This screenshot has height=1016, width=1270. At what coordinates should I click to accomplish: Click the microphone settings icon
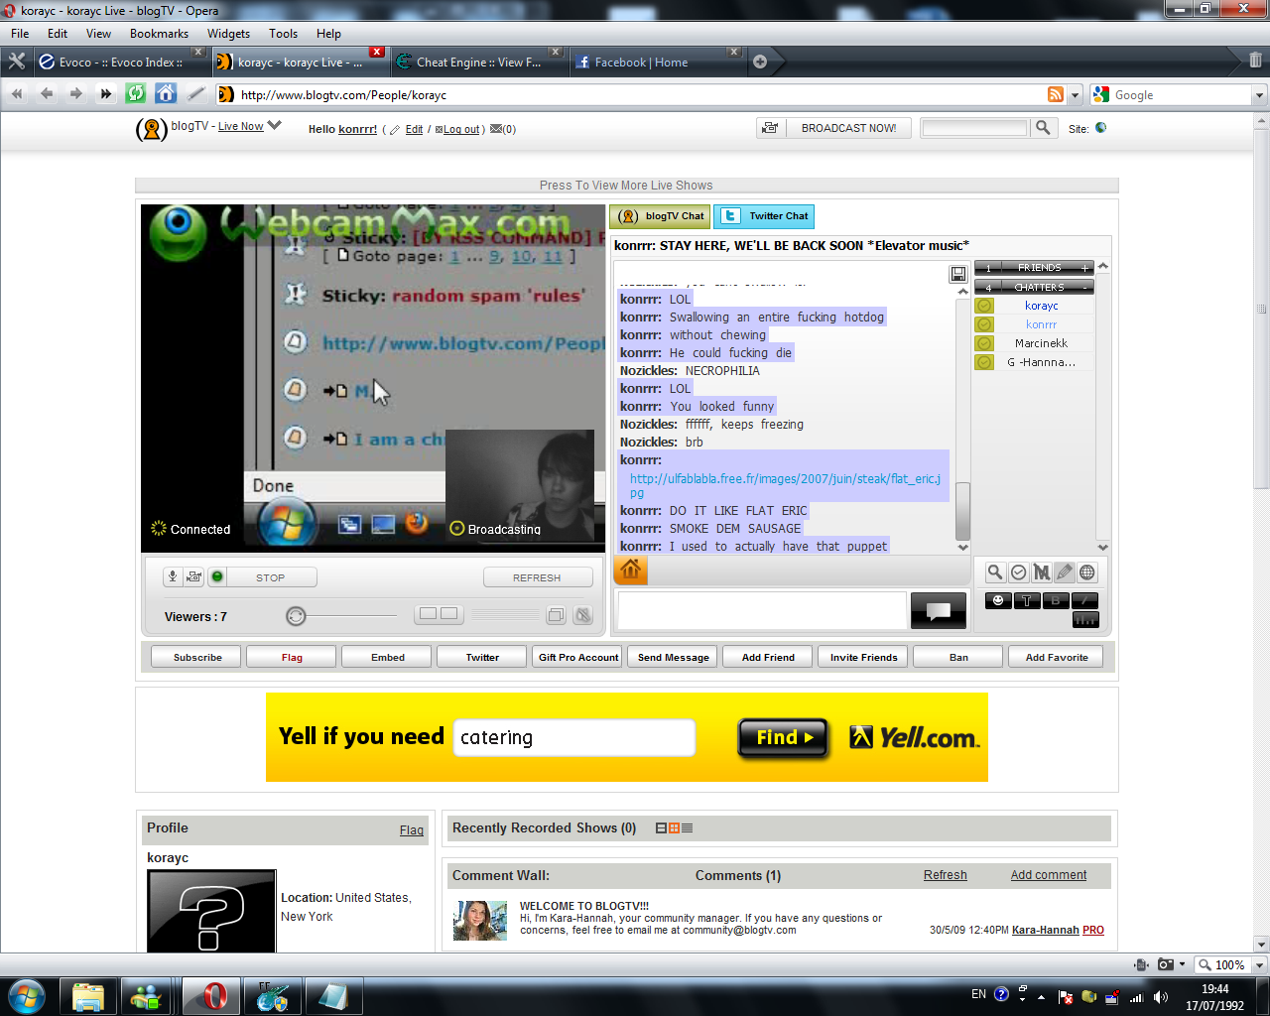[x=173, y=576]
